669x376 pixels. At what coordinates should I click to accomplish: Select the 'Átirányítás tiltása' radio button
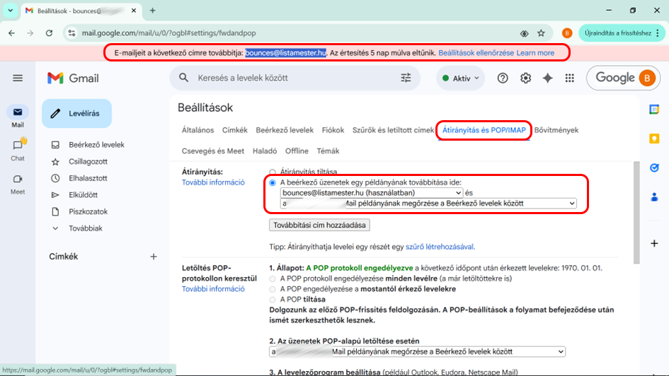point(273,172)
